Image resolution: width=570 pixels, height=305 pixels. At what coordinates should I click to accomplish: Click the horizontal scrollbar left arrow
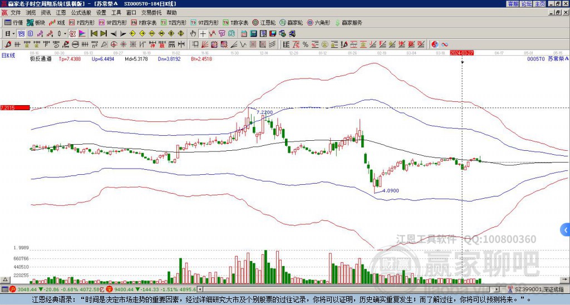point(200,289)
